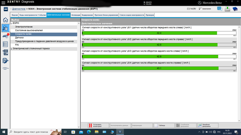Select the Линейная диаграмма button

tap(208, 126)
